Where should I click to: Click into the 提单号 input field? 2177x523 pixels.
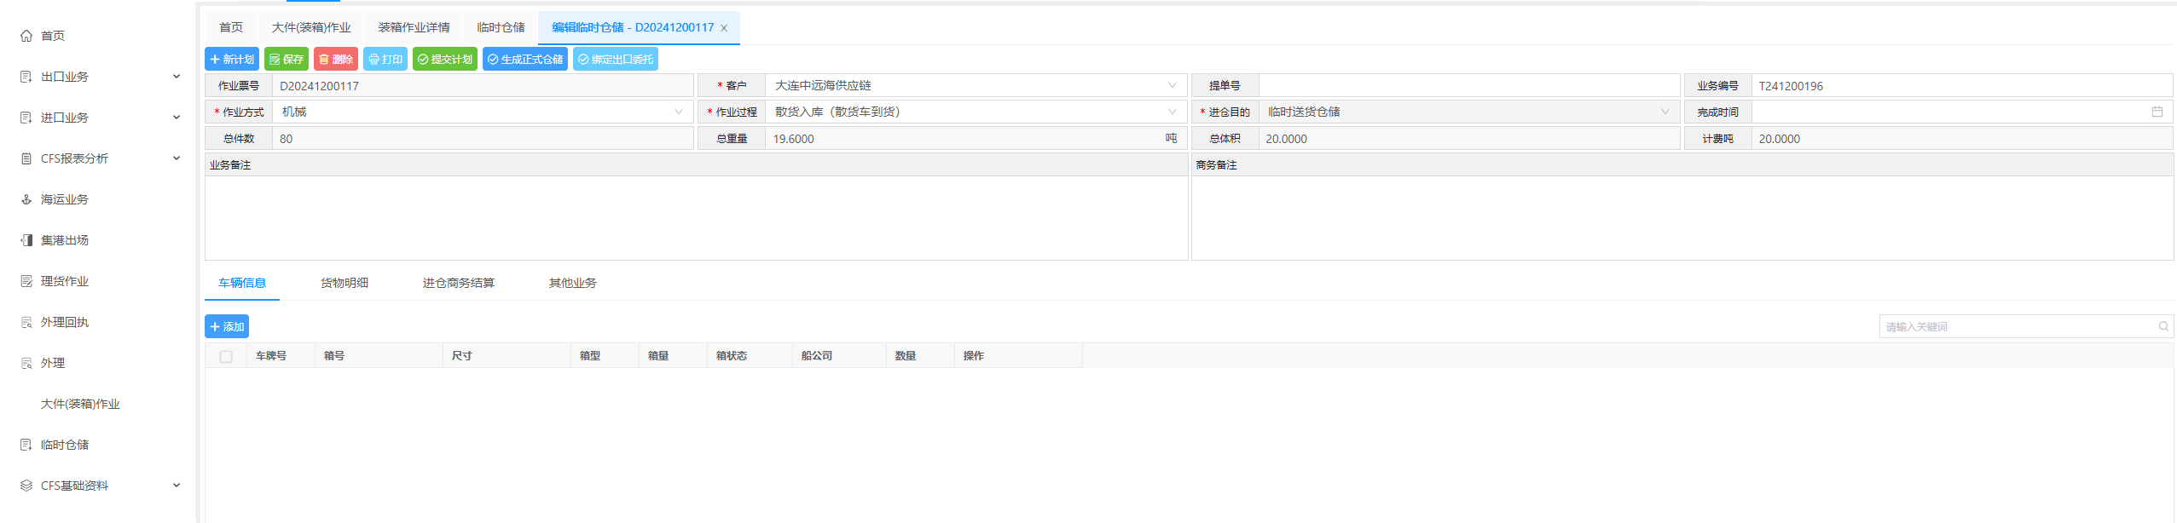[x=1468, y=85]
